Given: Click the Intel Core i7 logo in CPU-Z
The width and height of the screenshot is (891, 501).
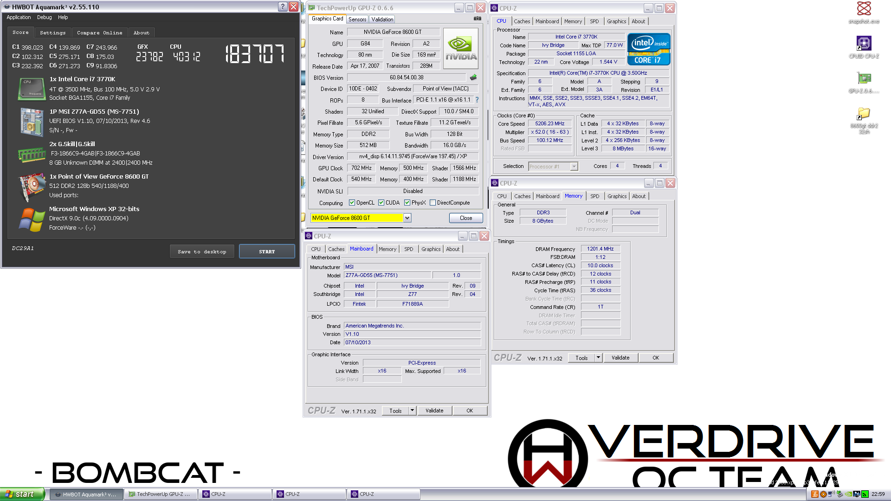Looking at the screenshot, I should [649, 49].
